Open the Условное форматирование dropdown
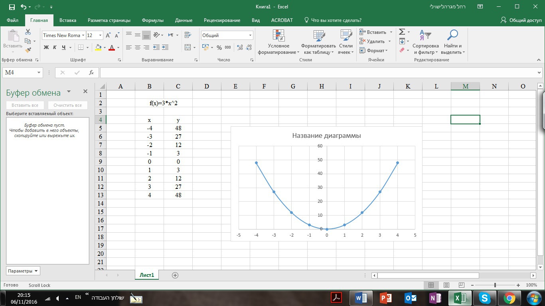 coord(278,41)
